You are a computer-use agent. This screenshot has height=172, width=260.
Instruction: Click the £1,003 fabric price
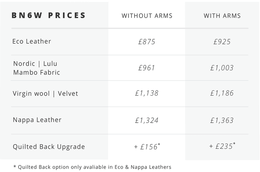222,68
